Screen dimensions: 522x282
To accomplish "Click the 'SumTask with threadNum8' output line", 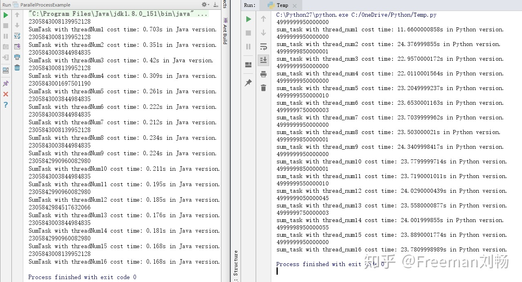I will [x=123, y=138].
